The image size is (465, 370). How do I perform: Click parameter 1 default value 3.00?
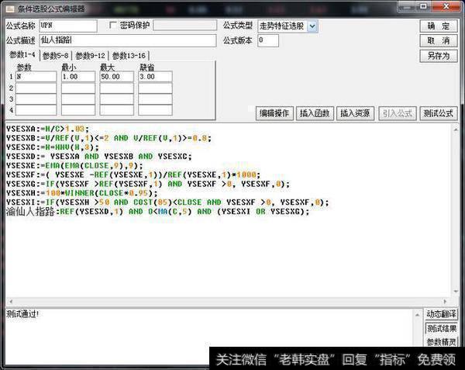click(x=155, y=77)
